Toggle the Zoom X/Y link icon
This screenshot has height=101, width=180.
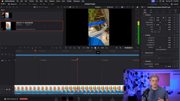pyautogui.click(x=163, y=18)
